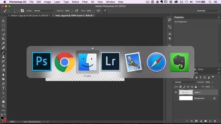Viewport: 221px width, 124px height.
Task: Switch to Lightroom in app switcher
Action: point(110,62)
